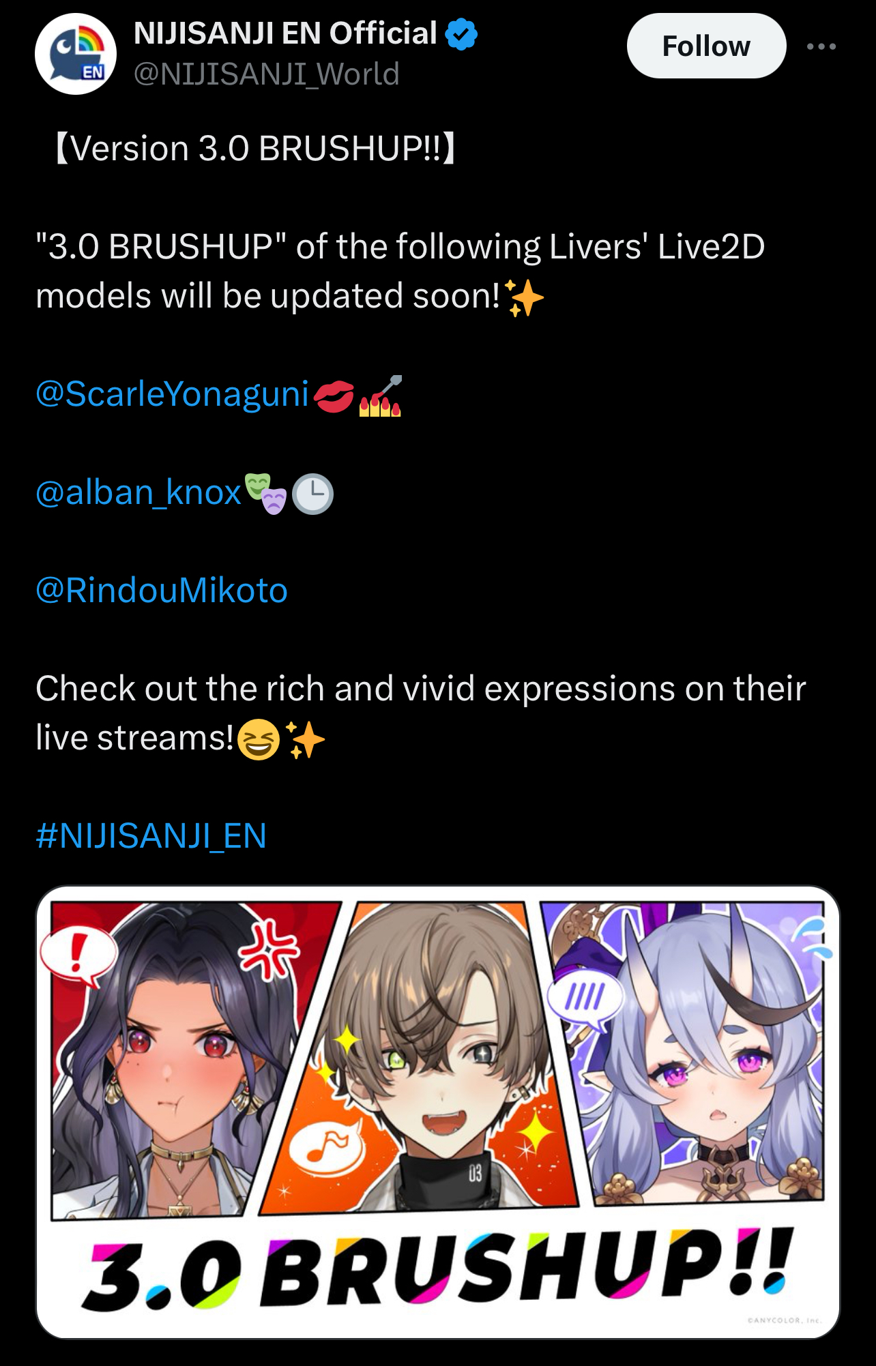The image size is (876, 1366).
Task: Follow the NIJISANJI EN Official account
Action: [x=706, y=46]
